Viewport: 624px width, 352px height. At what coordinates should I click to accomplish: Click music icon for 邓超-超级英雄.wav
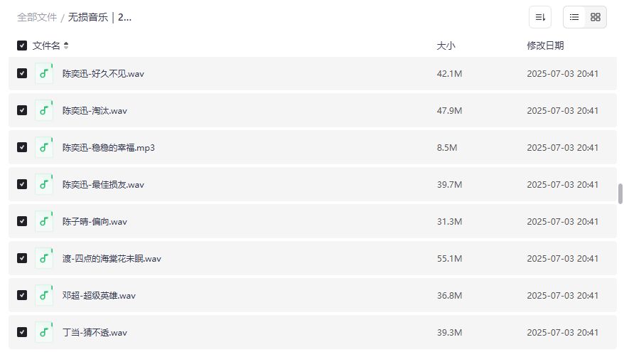44,295
